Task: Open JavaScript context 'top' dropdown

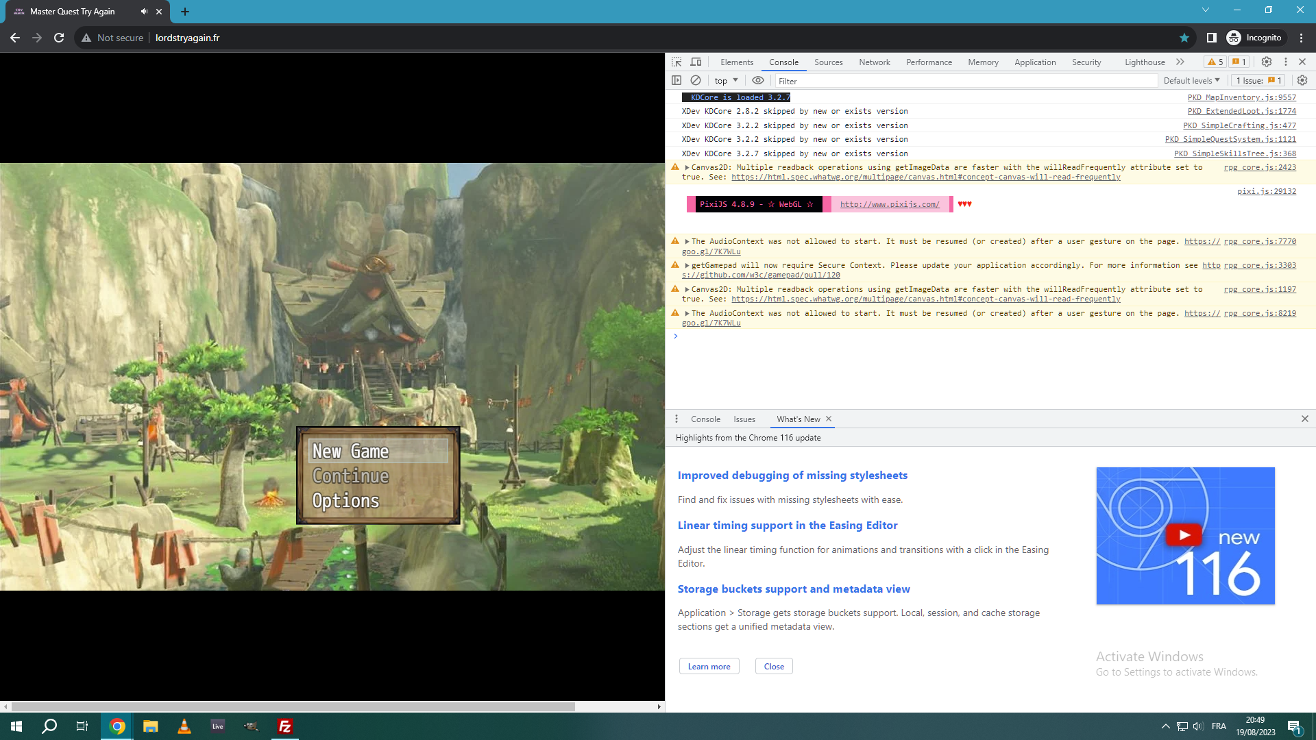Action: pyautogui.click(x=727, y=80)
